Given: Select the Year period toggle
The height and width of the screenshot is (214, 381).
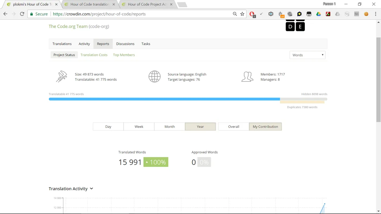Looking at the screenshot, I should [200, 127].
